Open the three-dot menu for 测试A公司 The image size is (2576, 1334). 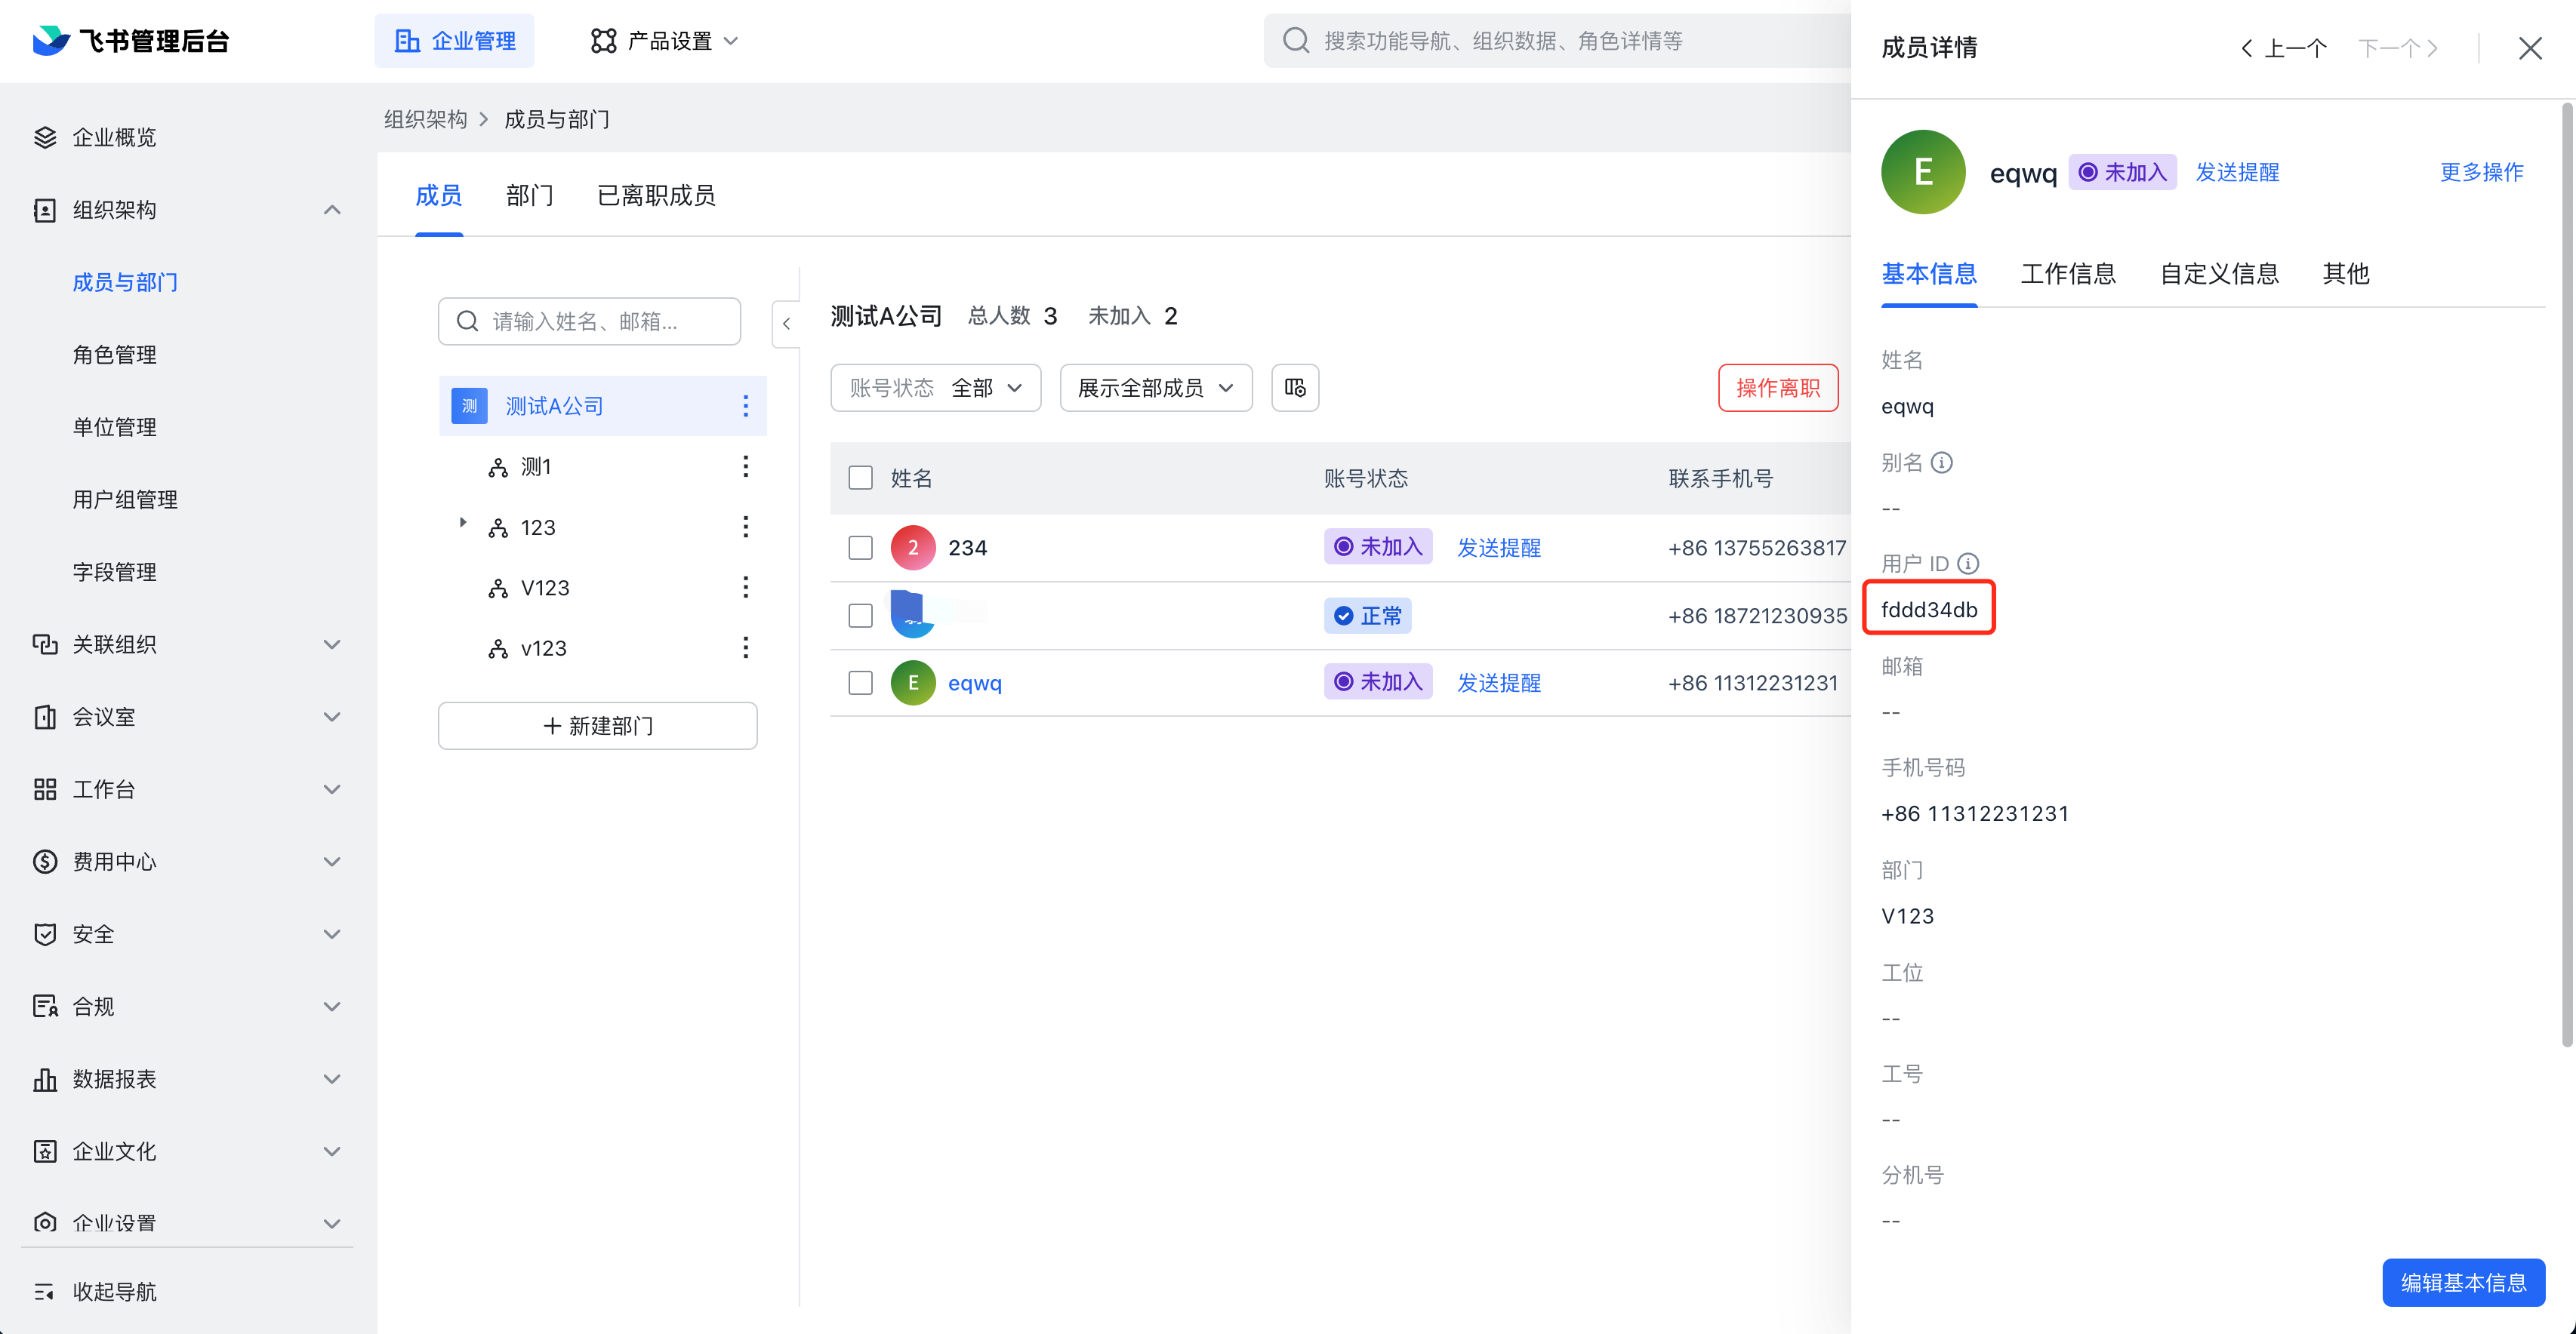pyautogui.click(x=745, y=406)
